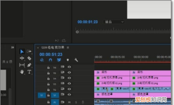Toggle V1 source patching button
The height and width of the screenshot is (105, 174).
[42, 95]
